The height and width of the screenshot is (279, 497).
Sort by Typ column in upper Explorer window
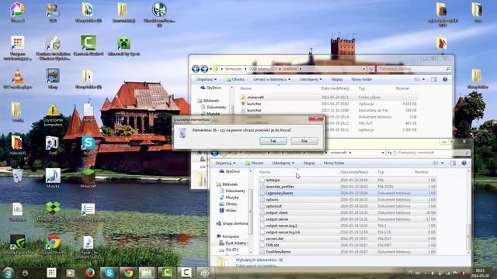pyautogui.click(x=362, y=88)
